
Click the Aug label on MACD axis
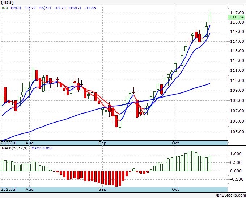click(x=30, y=189)
